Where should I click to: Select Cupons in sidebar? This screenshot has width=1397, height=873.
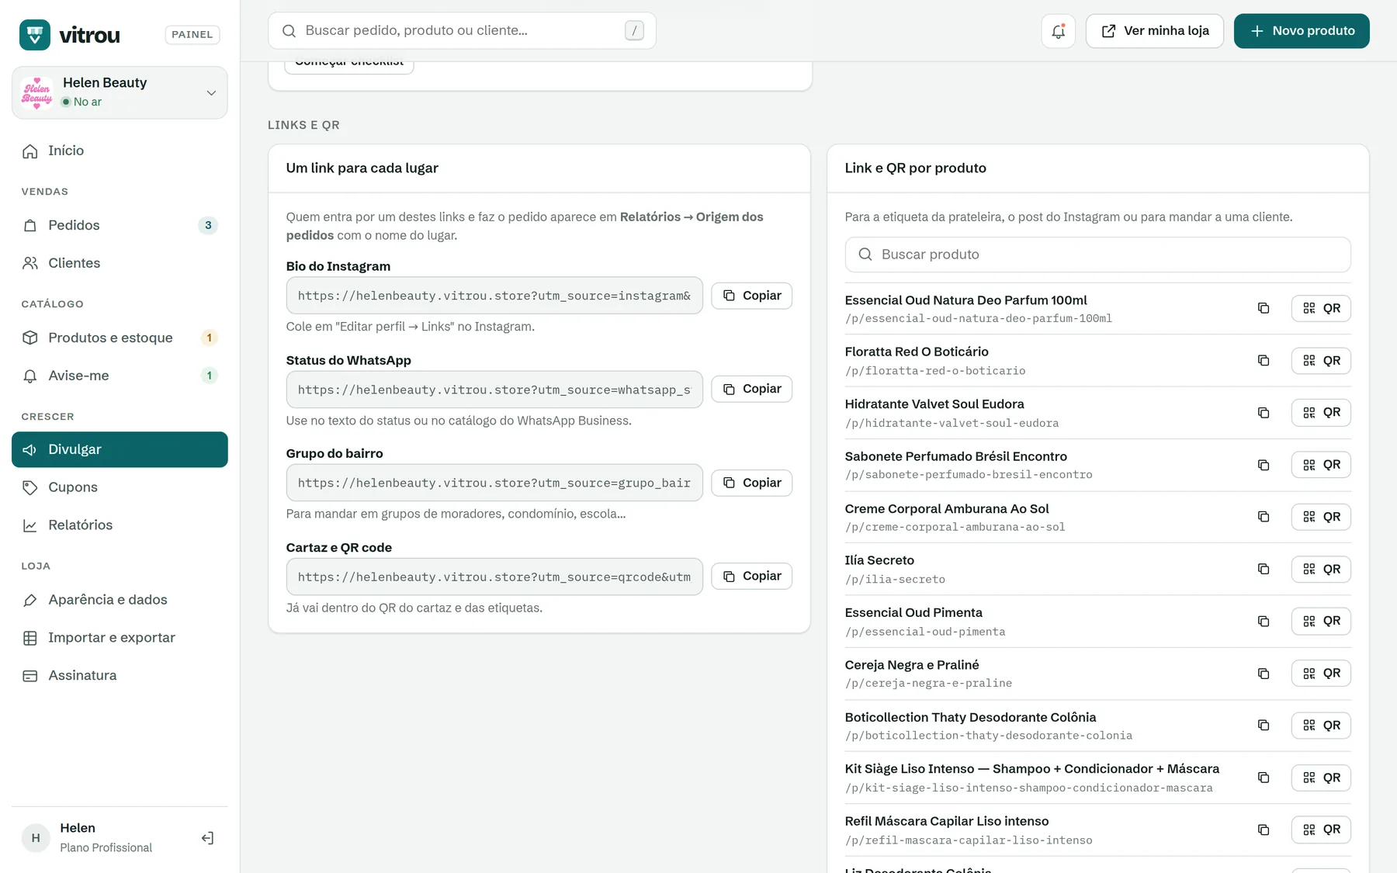coord(120,487)
